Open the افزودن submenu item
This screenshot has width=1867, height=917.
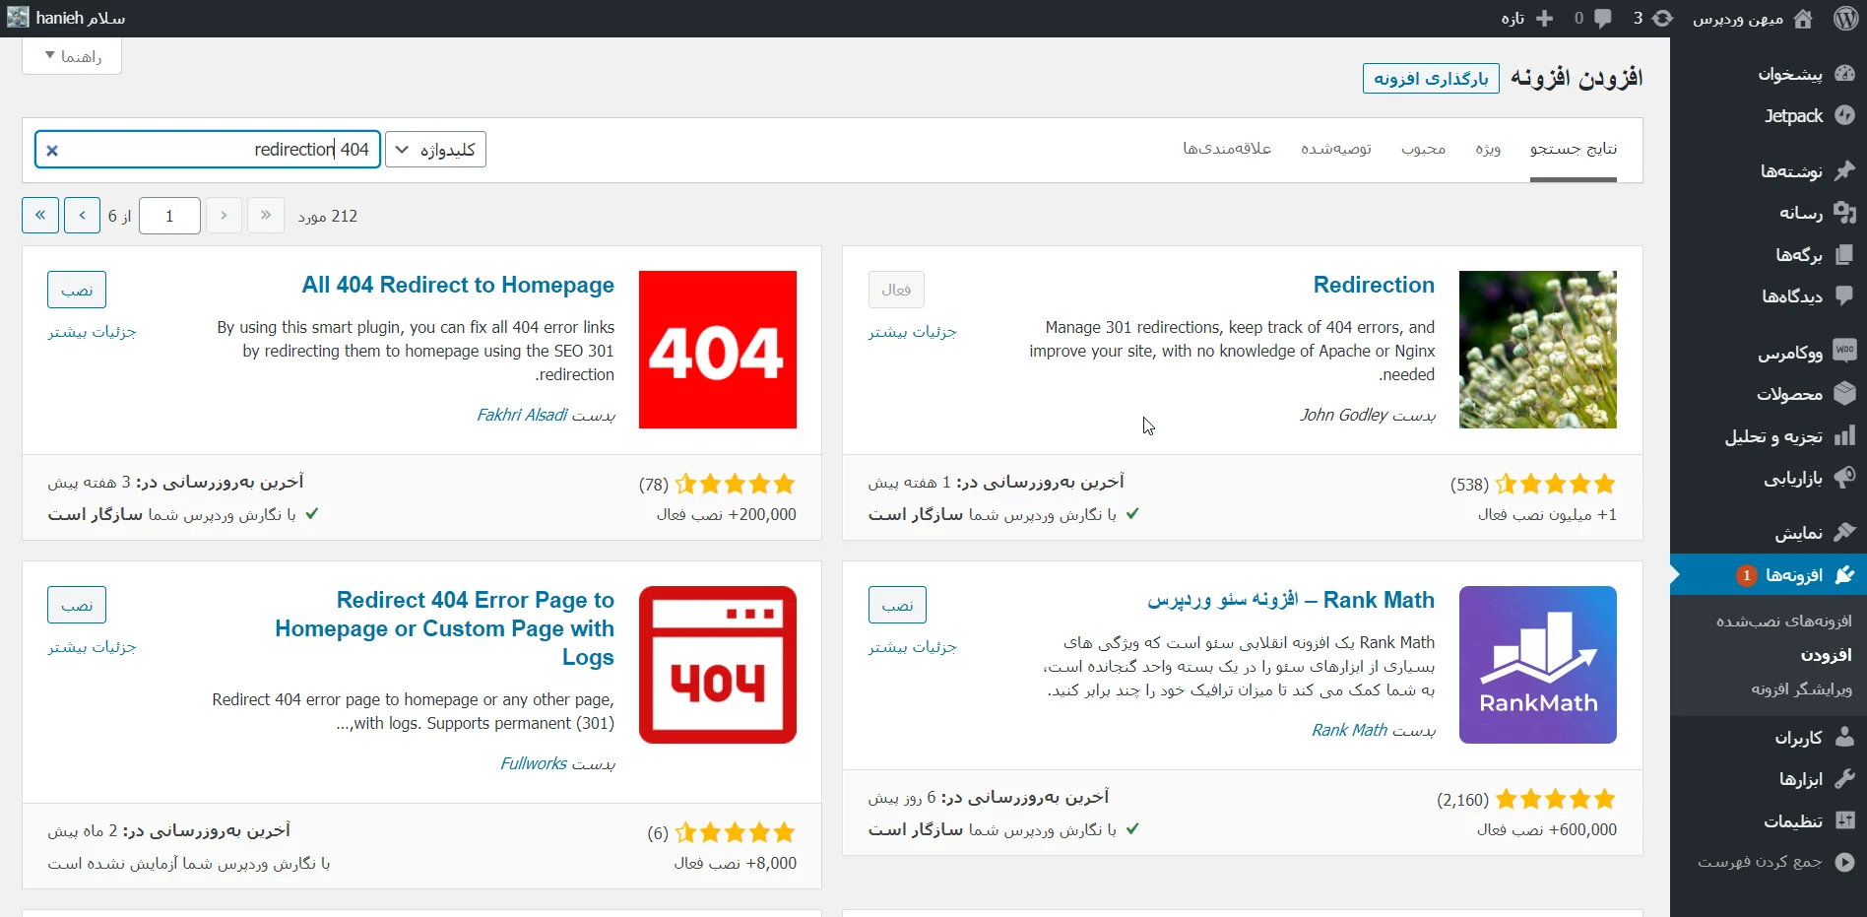point(1826,655)
